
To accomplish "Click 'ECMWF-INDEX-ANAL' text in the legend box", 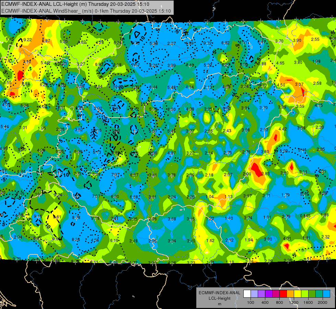I will pyautogui.click(x=219, y=293).
